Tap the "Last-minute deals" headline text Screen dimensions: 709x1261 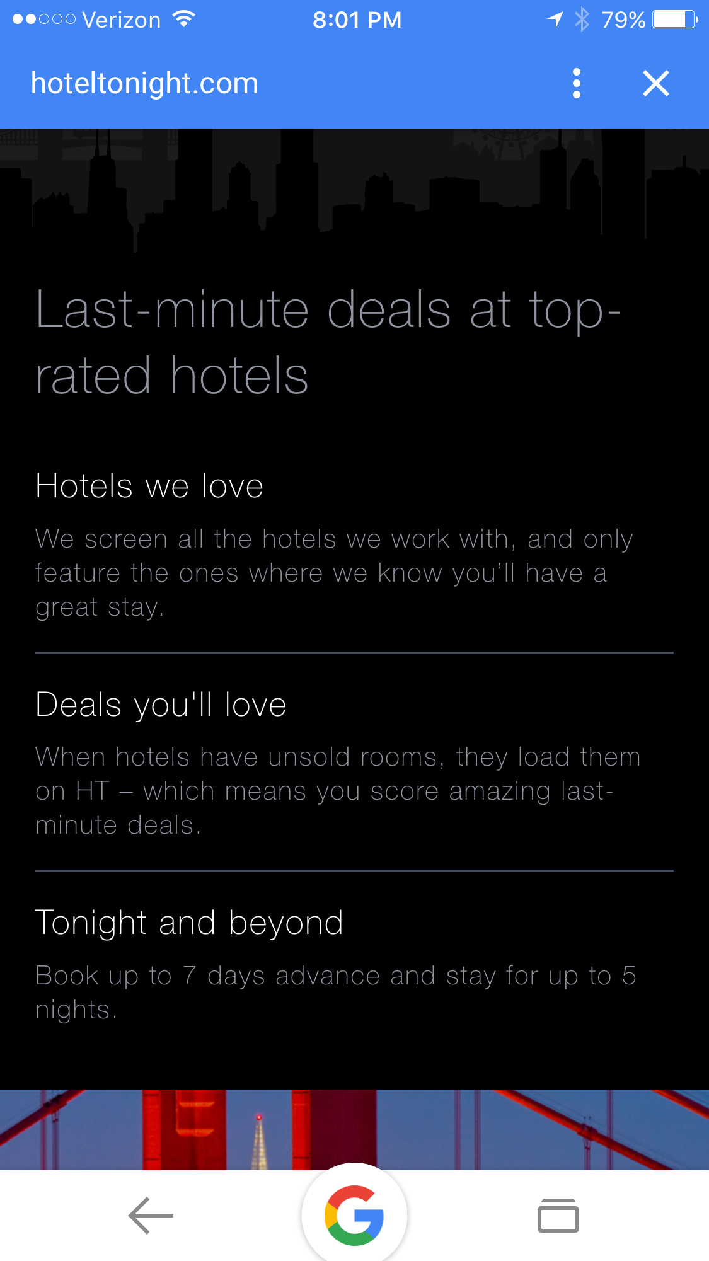point(328,342)
